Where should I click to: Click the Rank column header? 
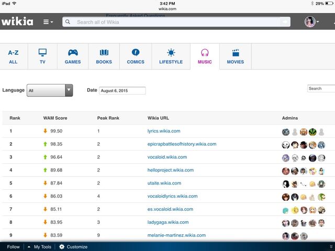click(x=15, y=118)
